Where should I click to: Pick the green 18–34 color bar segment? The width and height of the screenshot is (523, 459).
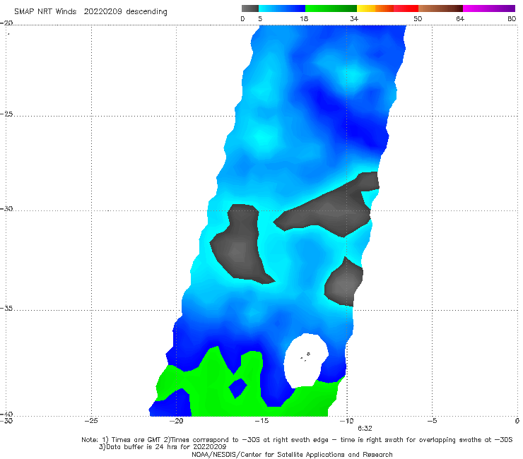tap(331, 8)
